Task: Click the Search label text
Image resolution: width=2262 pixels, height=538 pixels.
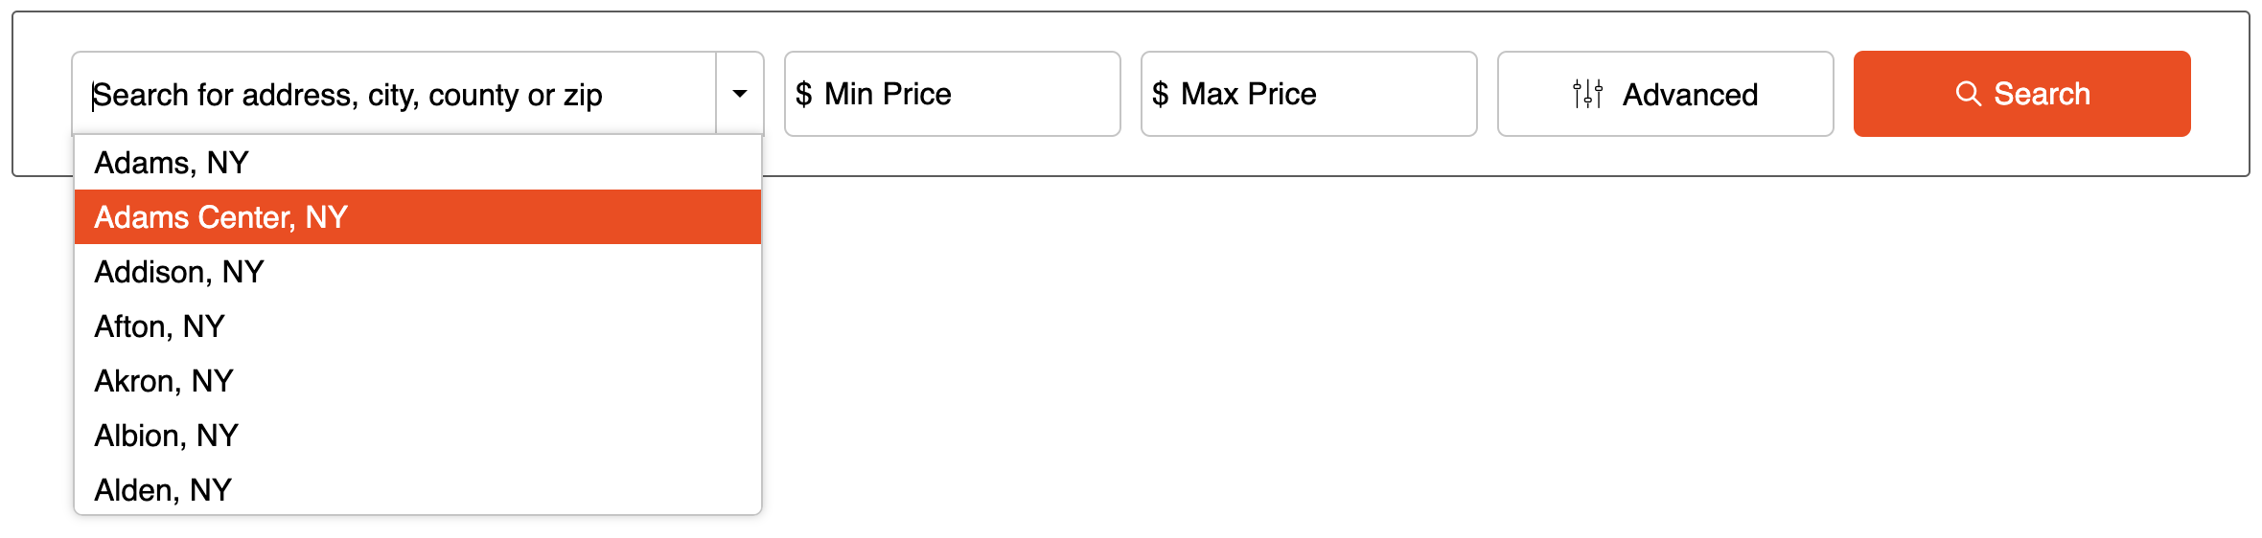Action: (x=2042, y=94)
